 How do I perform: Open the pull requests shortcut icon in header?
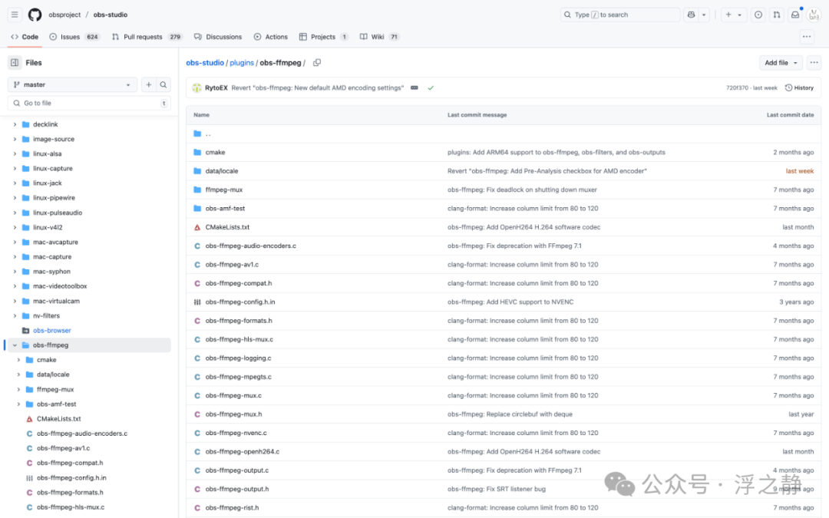point(777,15)
